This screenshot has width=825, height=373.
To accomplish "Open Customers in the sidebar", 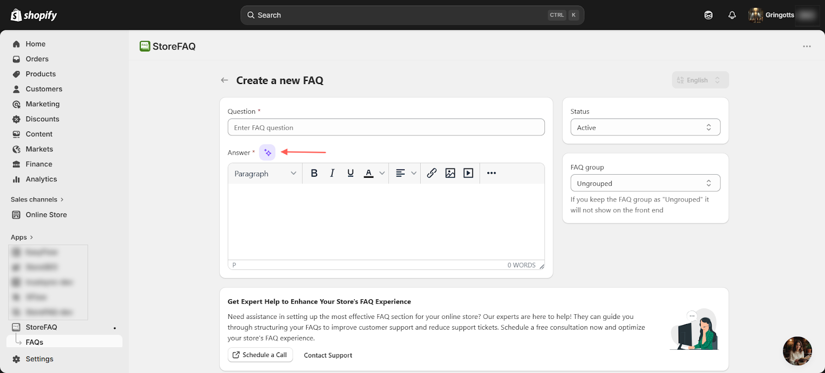I will [44, 89].
